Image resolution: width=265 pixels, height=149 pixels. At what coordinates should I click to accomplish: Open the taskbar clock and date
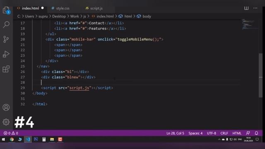(248, 139)
